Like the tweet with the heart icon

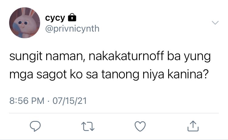140,126
